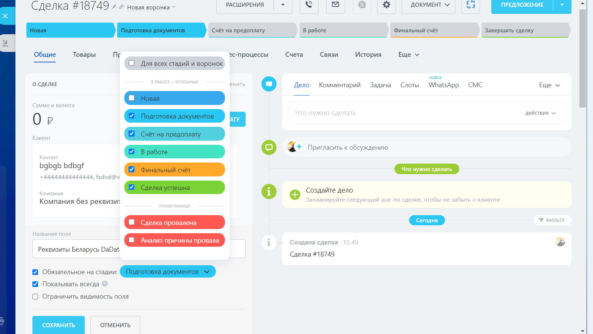Check Анализ причины провала checkbox
593x334 pixels.
click(x=131, y=240)
